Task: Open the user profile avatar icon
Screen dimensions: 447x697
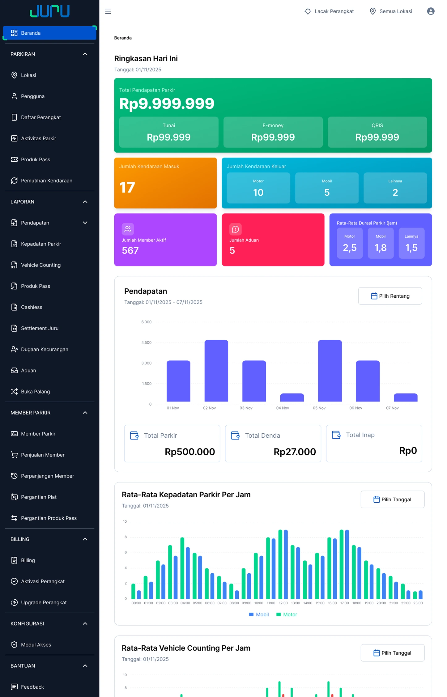Action: [x=431, y=11]
